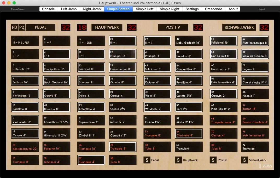The image size is (280, 178).
Task: Toggle the Untersatz 32' pedal stop
Action: click(25, 67)
